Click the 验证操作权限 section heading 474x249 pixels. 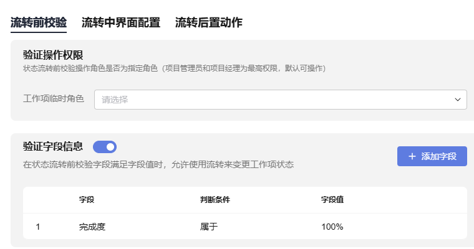53,55
